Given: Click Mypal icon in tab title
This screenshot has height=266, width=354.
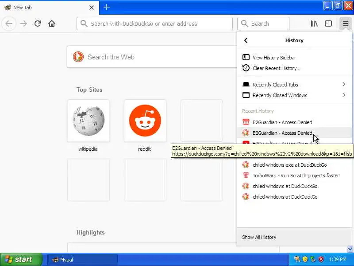Looking at the screenshot, I should (8, 8).
